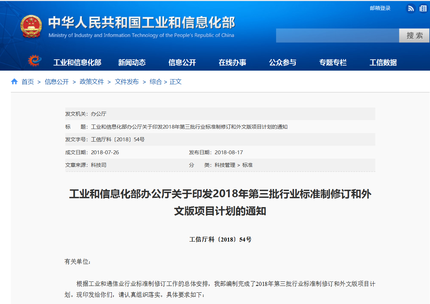This screenshot has width=430, height=304.
Task: Open the 在线办事 menu
Action: click(x=232, y=62)
